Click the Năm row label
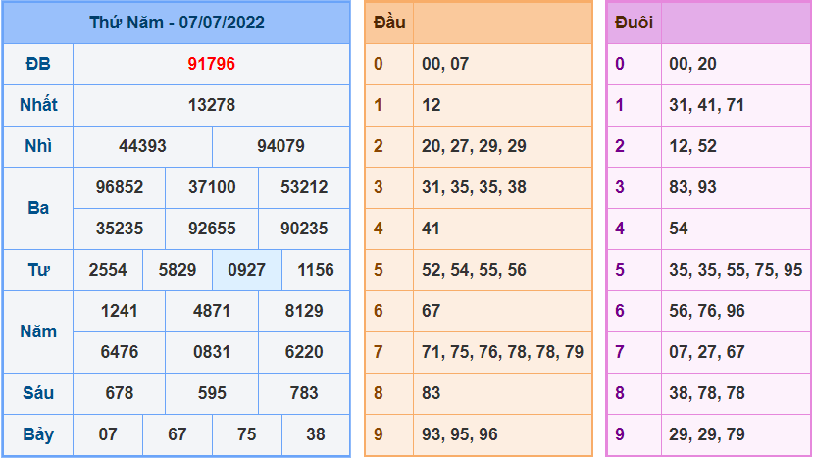Image resolution: width=813 pixels, height=458 pixels. point(38,331)
